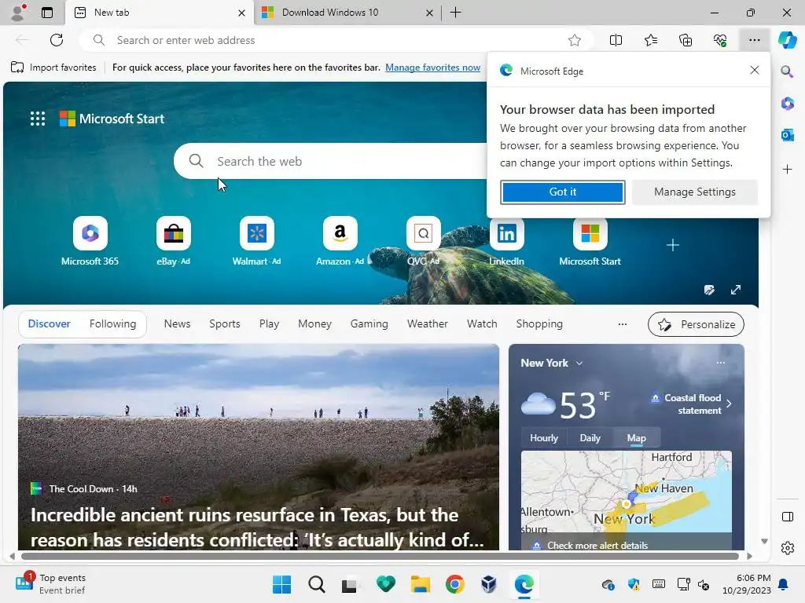Viewport: 805px width, 603px height.
Task: Open Split screen icon in toolbar
Action: 616,40
